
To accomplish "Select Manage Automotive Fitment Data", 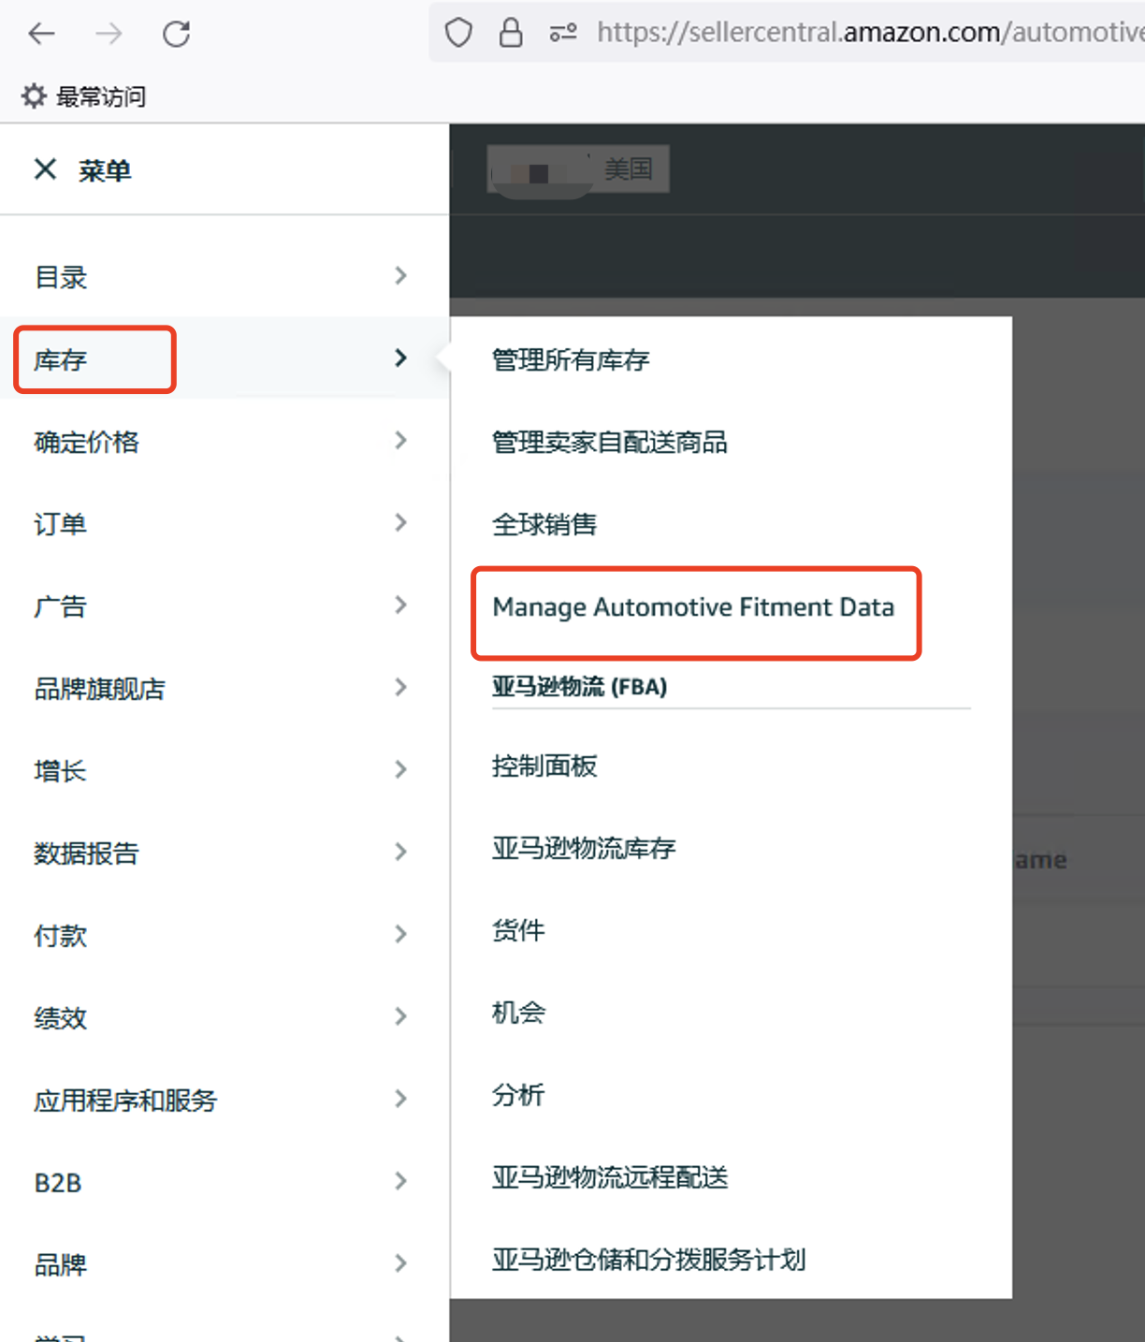I will (693, 607).
